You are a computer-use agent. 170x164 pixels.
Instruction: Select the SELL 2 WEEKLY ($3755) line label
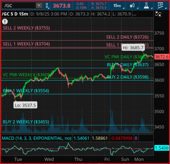click(x=26, y=28)
